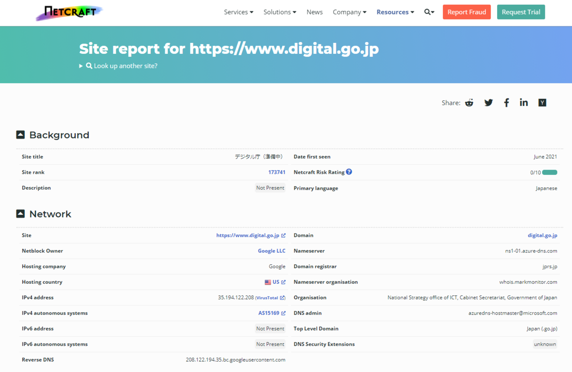Viewport: 572px width, 372px height.
Task: Open the Services dropdown menu
Action: [239, 12]
